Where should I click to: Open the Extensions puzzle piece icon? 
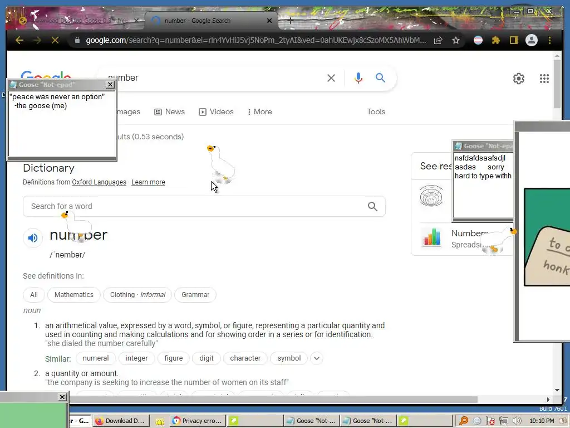[x=496, y=40]
